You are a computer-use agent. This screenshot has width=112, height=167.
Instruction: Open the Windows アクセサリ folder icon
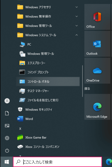point(20,7)
